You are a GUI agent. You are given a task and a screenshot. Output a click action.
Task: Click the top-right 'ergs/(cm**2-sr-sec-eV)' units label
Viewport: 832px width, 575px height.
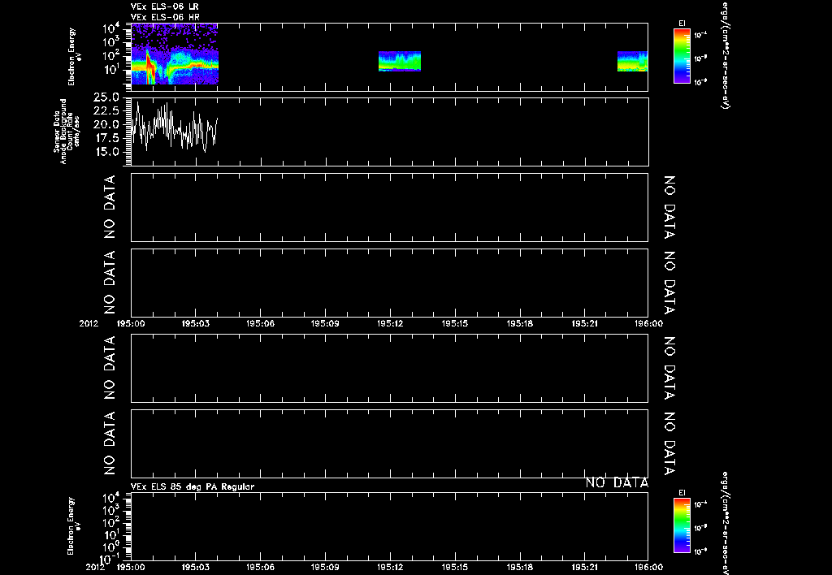[x=726, y=55]
